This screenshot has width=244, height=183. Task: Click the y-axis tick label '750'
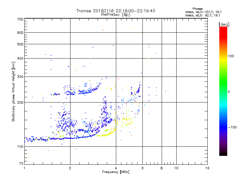[20, 19]
